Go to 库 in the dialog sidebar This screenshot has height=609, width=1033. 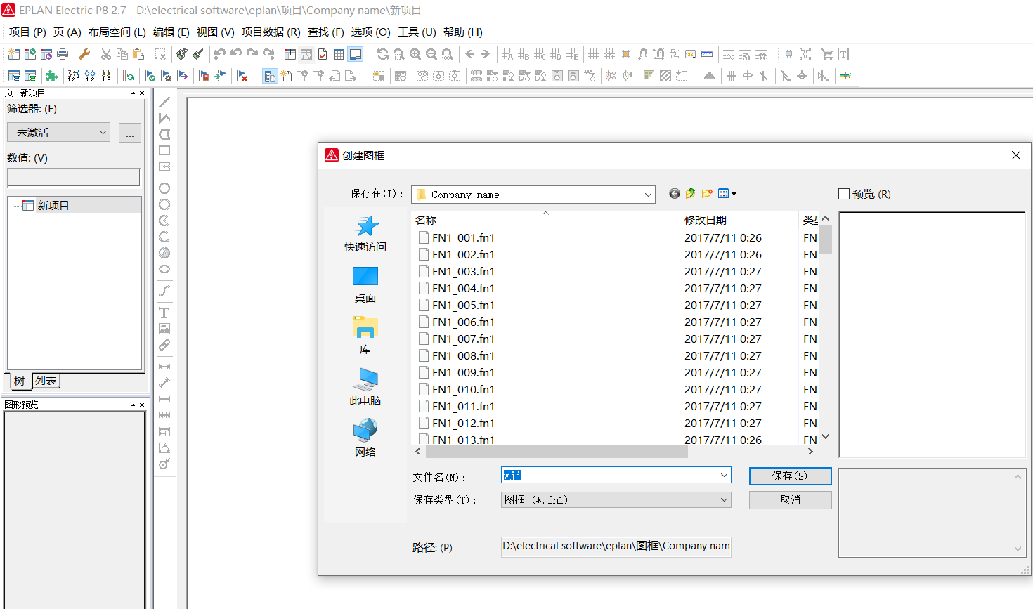coord(365,336)
